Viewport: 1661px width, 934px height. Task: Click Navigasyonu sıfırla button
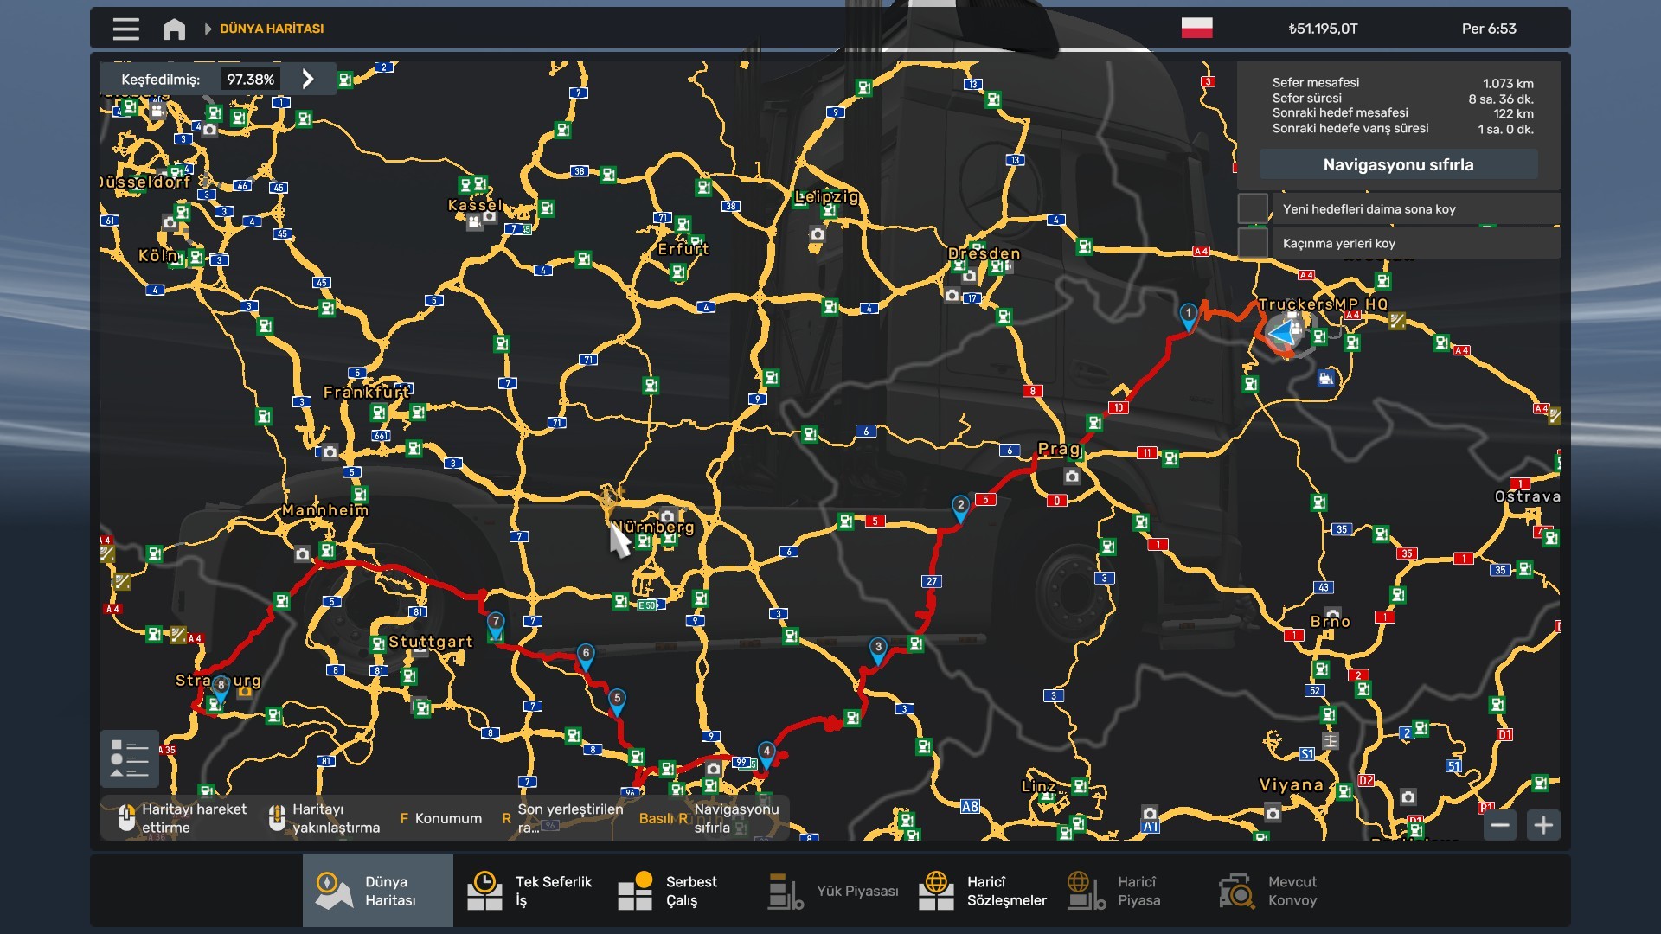tap(1398, 164)
